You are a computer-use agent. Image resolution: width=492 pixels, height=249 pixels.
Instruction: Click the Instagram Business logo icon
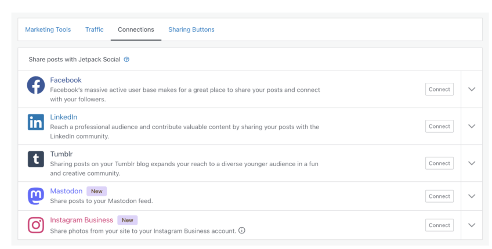(36, 225)
